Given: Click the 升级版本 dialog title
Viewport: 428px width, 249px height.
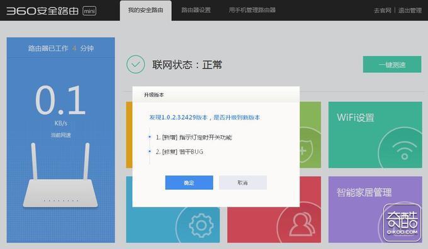Looking at the screenshot, I should (x=154, y=95).
